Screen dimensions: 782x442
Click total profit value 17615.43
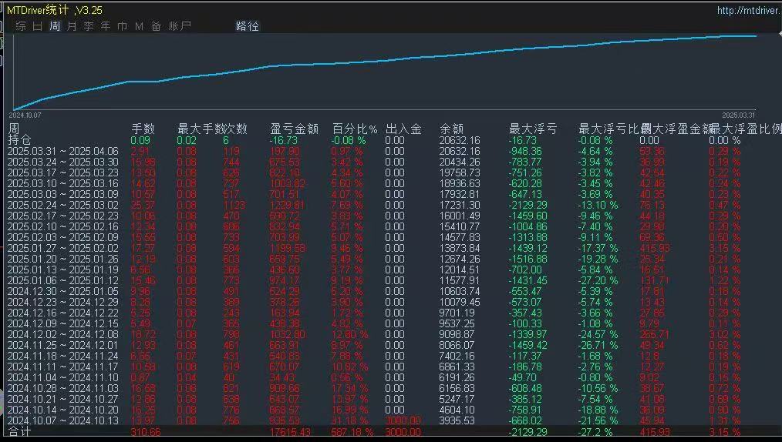pos(291,432)
